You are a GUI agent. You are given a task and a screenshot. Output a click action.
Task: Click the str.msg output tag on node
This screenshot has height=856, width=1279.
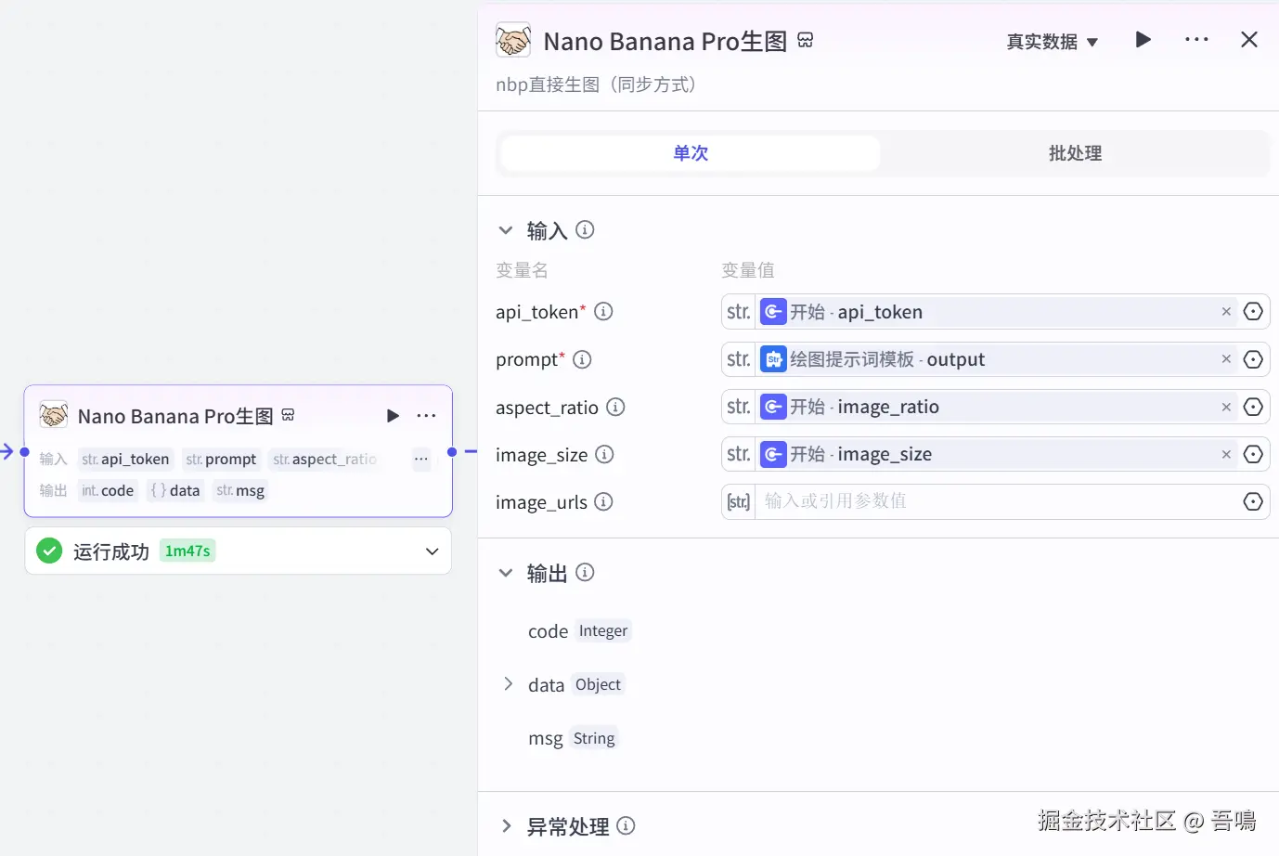point(240,490)
